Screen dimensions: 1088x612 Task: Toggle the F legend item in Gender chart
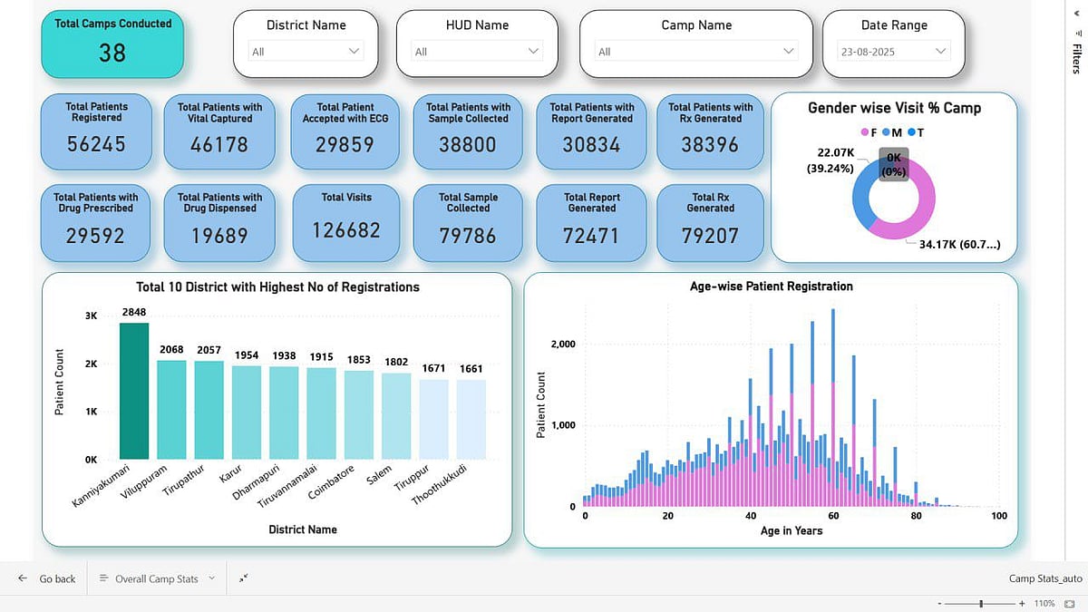[x=868, y=132]
